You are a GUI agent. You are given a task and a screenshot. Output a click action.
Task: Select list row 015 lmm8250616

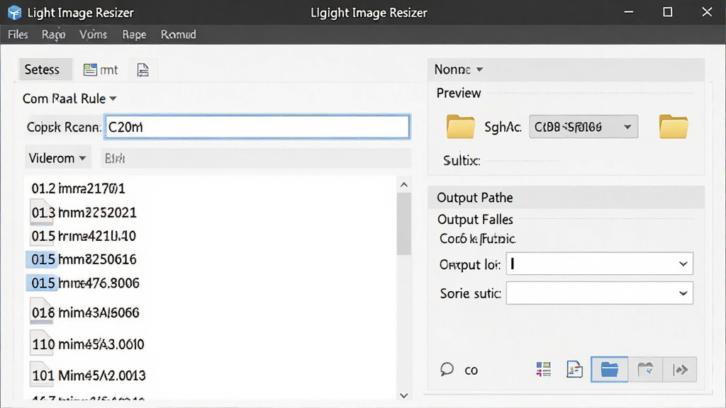click(x=211, y=259)
